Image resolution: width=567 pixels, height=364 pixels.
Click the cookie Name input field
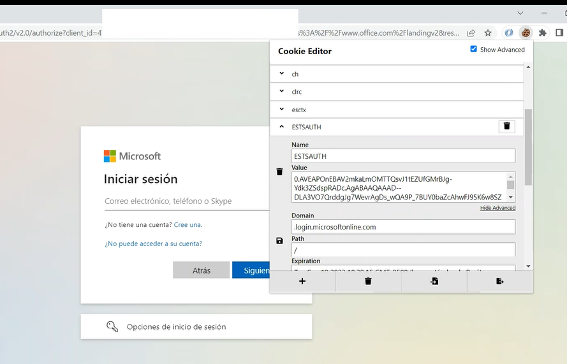[x=403, y=156]
